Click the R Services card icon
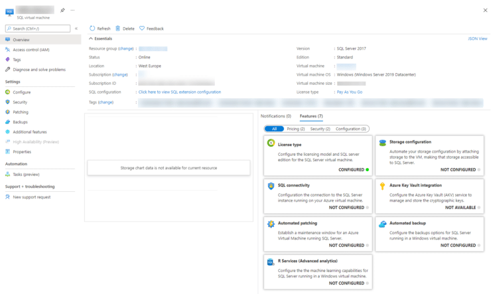491x294 pixels. [x=271, y=261]
